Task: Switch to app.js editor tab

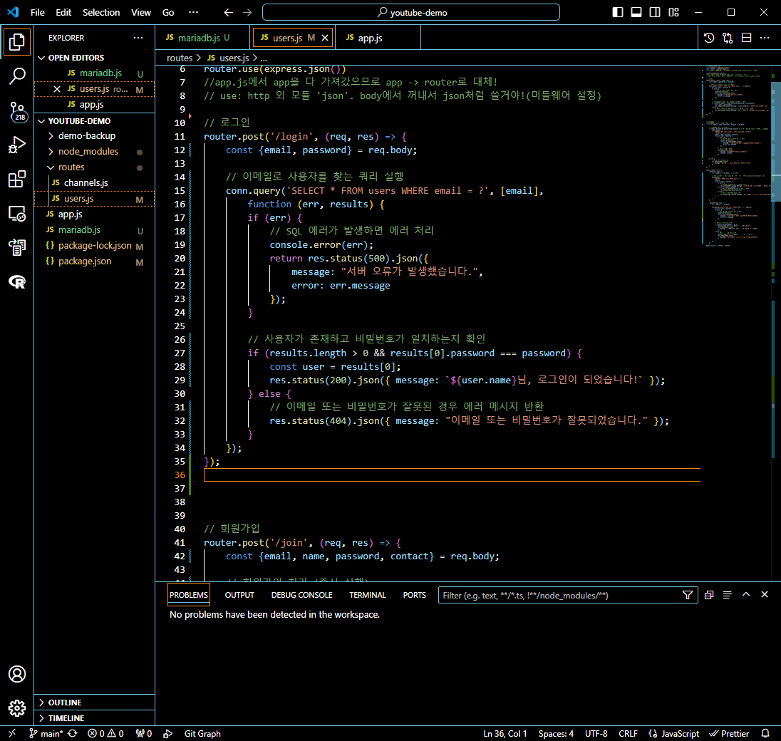Action: pyautogui.click(x=378, y=38)
